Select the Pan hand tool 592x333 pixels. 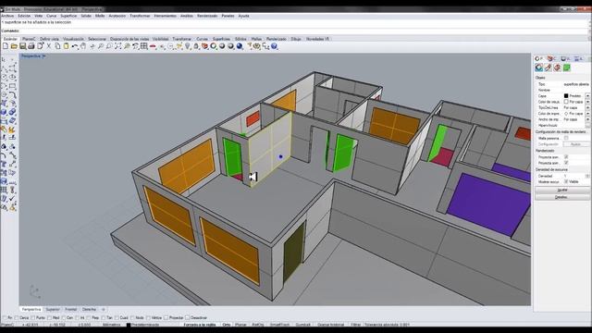pyautogui.click(x=83, y=46)
